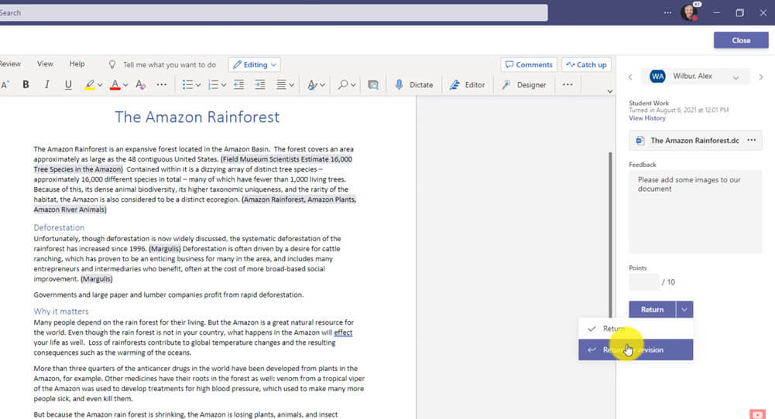This screenshot has height=419, width=775.
Task: Expand bullet list style dropdown
Action: click(x=198, y=85)
